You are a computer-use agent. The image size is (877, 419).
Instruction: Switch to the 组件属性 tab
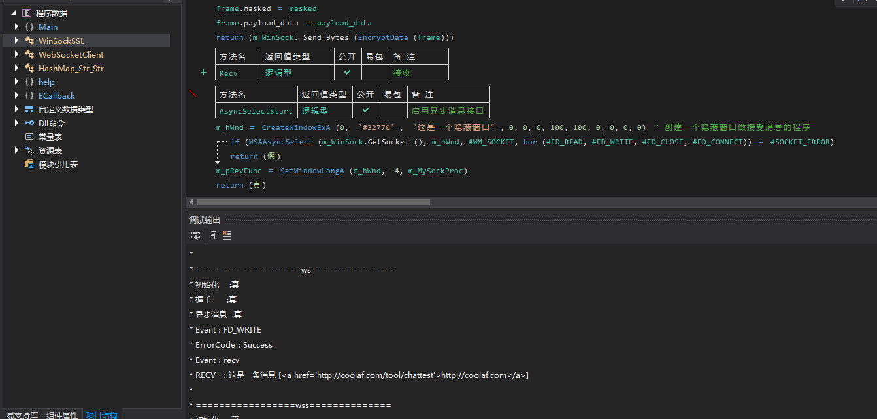[62, 414]
